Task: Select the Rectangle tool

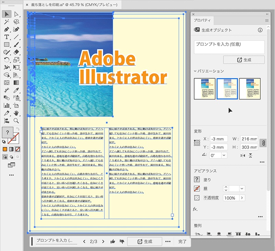Action: coord(7,45)
